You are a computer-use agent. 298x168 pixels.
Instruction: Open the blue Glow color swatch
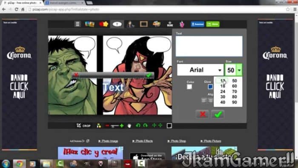click(210, 87)
